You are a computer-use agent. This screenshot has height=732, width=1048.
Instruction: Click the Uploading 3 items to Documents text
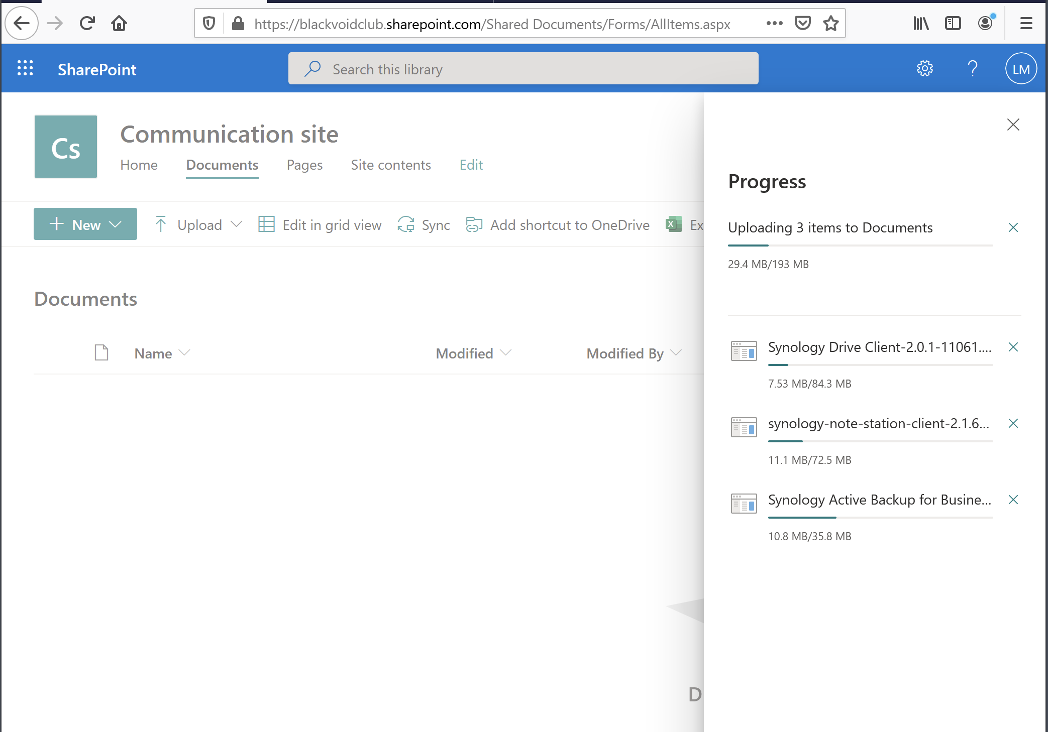[830, 227]
